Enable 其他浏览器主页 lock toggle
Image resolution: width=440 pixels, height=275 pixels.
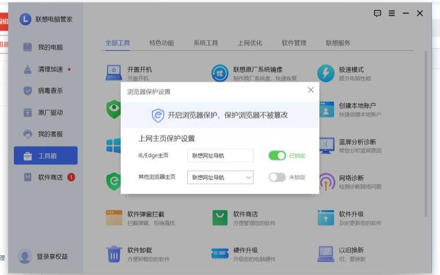tap(277, 177)
